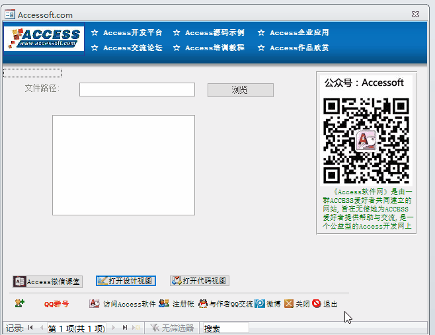435x335 pixels.
Task: Click the 文件路径 label
Action: point(42,89)
